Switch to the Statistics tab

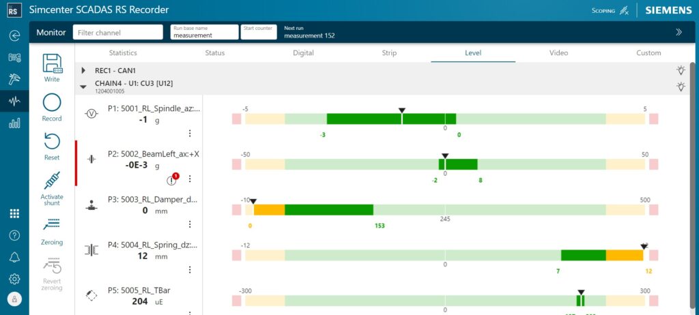point(123,52)
